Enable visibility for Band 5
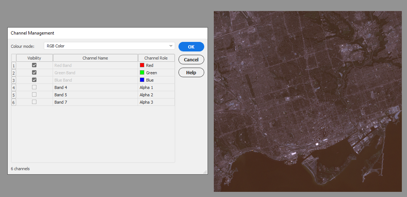Viewport: 407px width, 197px height. click(34, 94)
